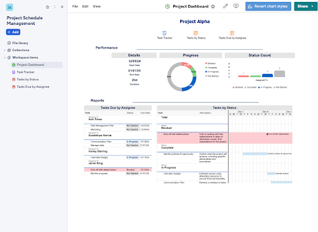Toggle In Progress in Status Count legend
Viewport: 318px width, 232px height.
[265, 87]
